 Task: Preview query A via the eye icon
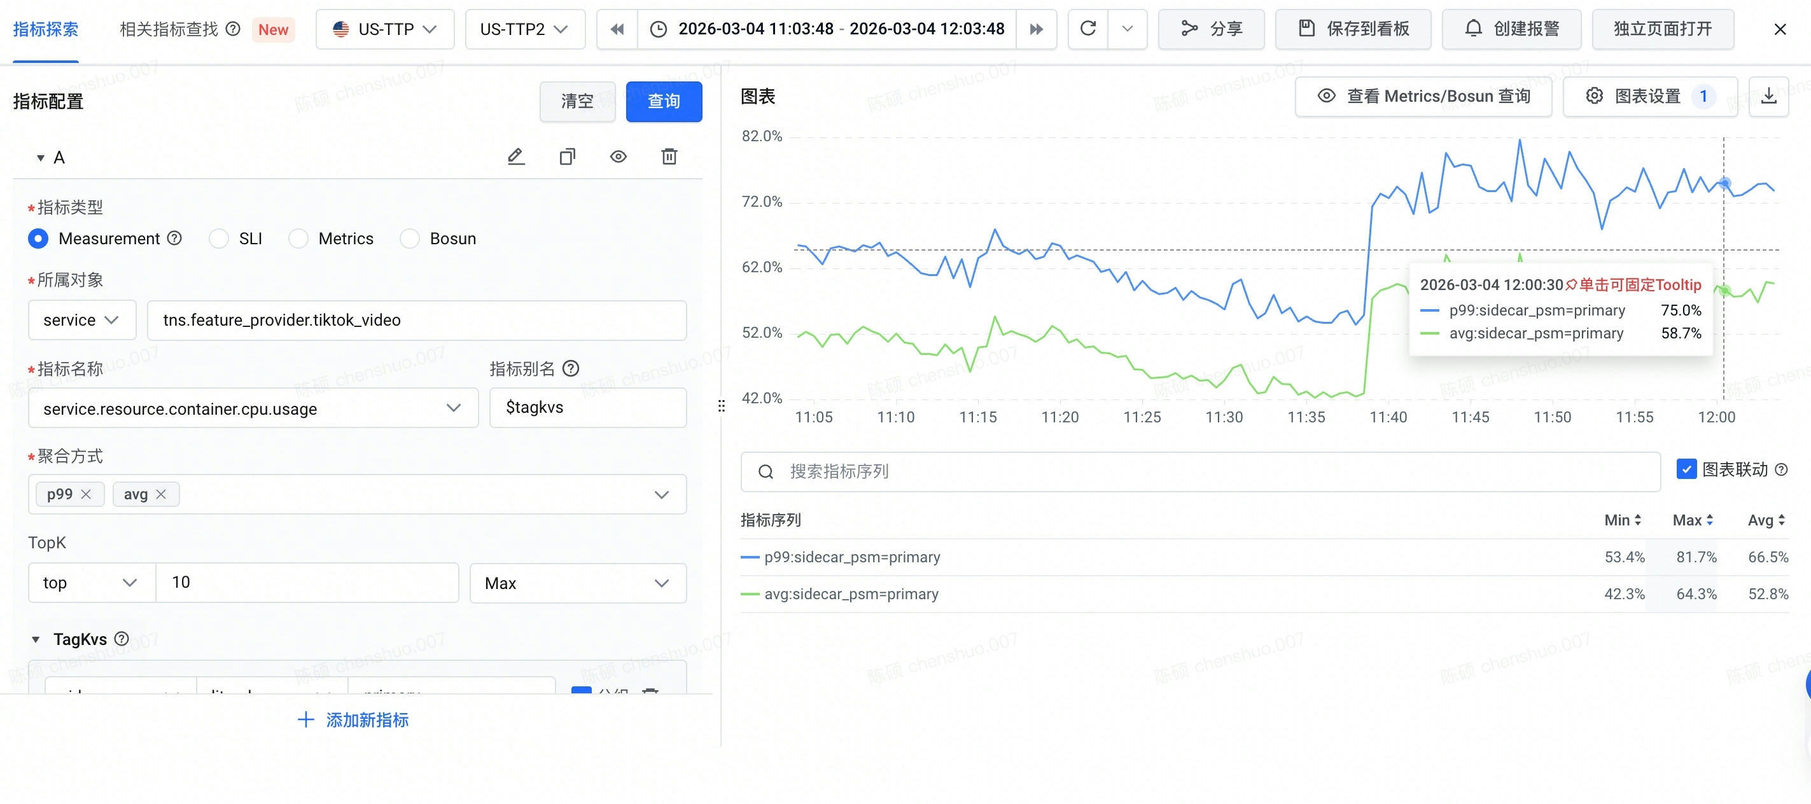tap(618, 156)
